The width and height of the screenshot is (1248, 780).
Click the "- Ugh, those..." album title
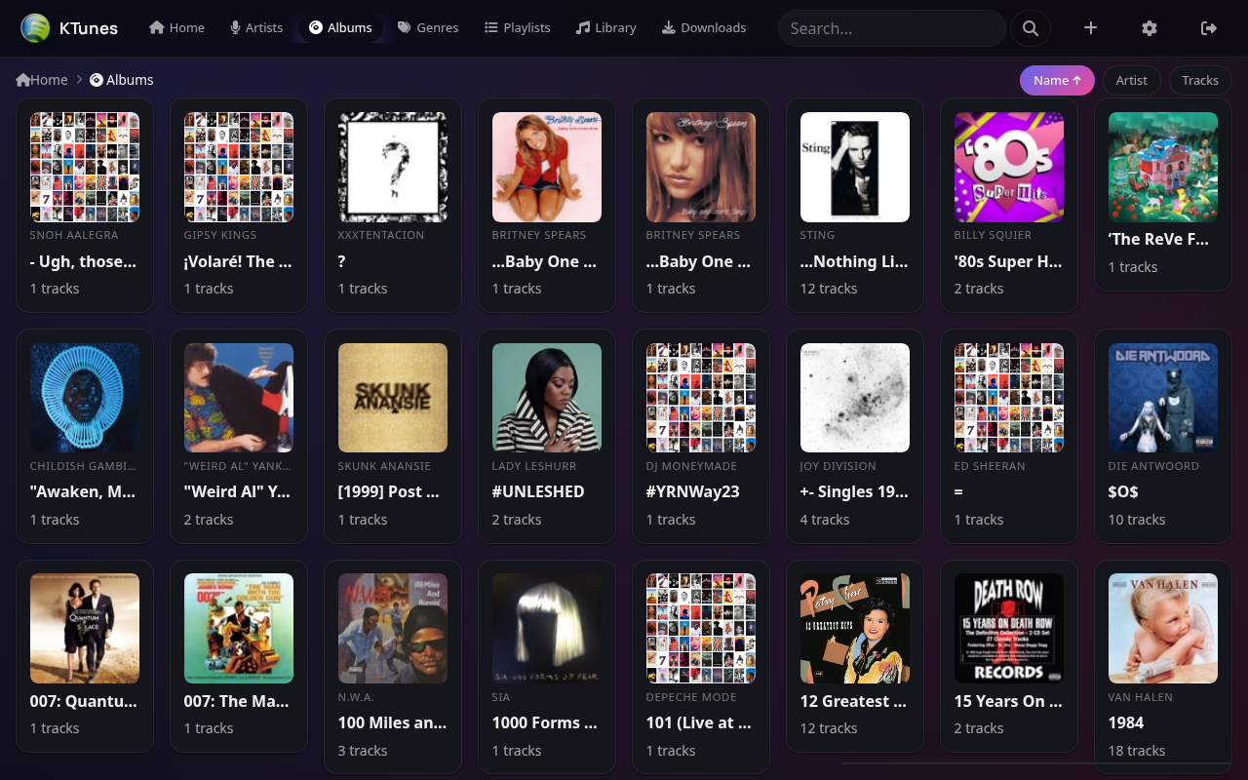coord(83,261)
